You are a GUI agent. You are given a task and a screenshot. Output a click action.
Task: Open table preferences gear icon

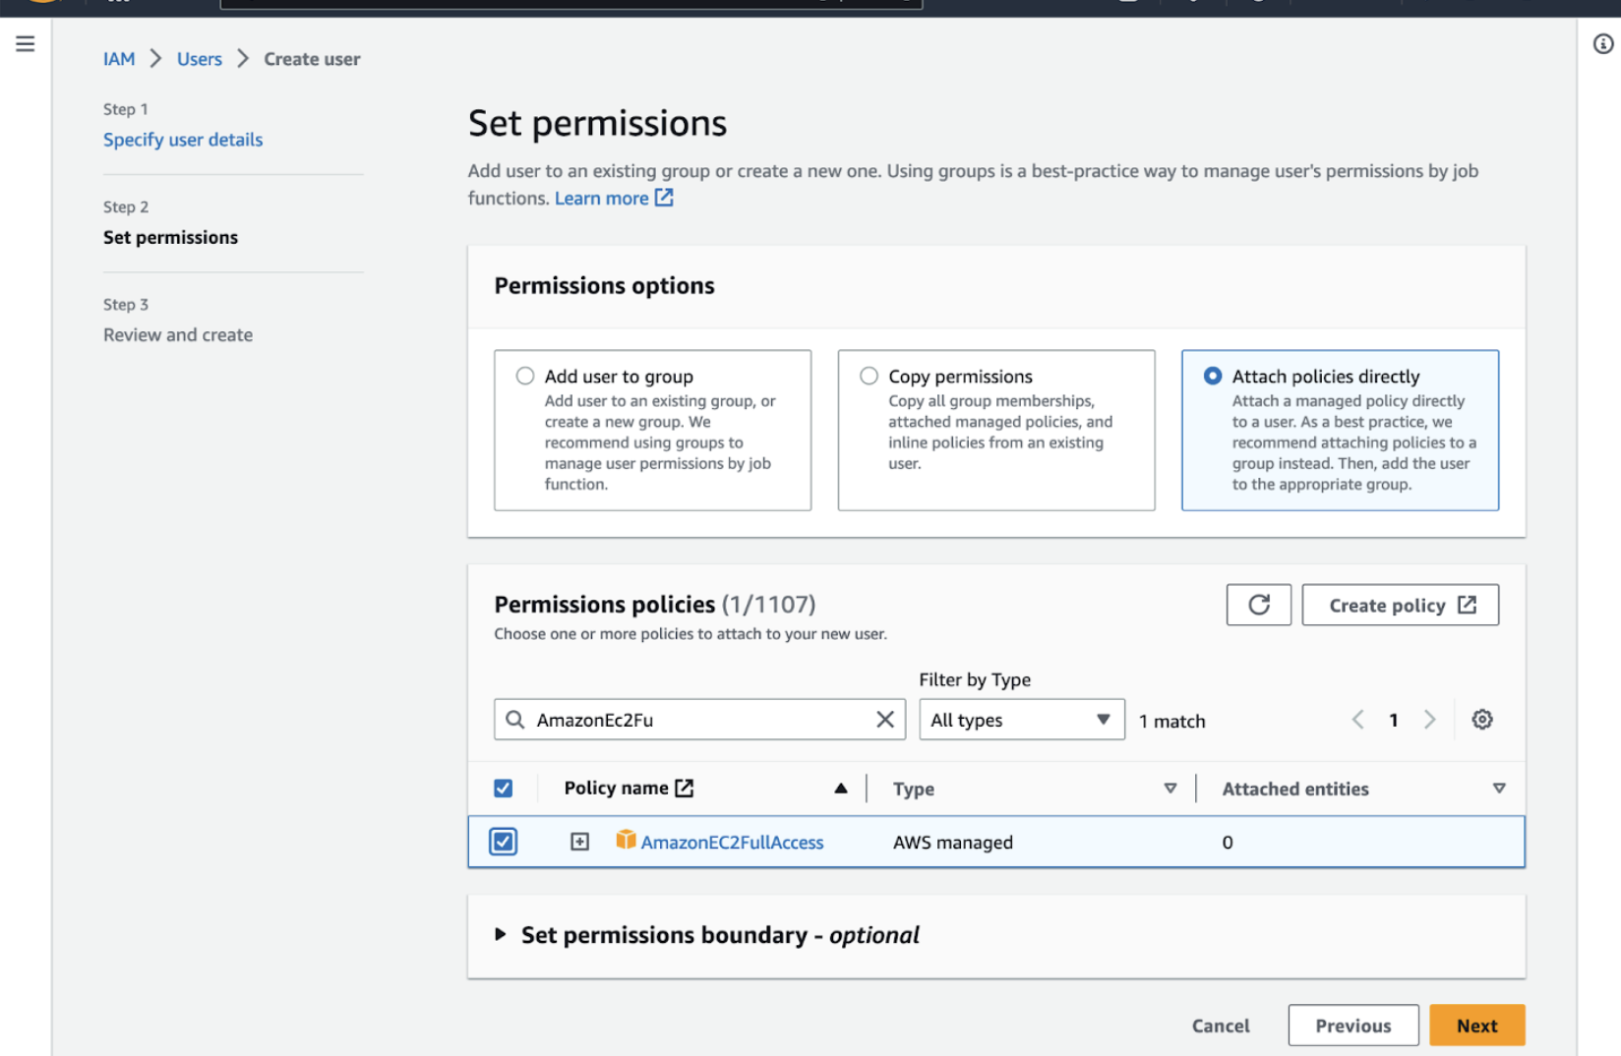(1481, 720)
